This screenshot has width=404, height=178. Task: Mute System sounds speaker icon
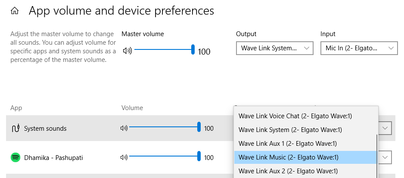tap(124, 128)
